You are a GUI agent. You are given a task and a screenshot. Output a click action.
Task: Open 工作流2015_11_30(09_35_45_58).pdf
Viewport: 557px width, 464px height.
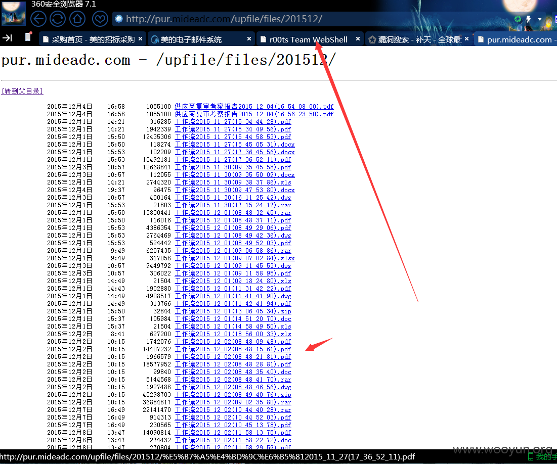click(233, 167)
